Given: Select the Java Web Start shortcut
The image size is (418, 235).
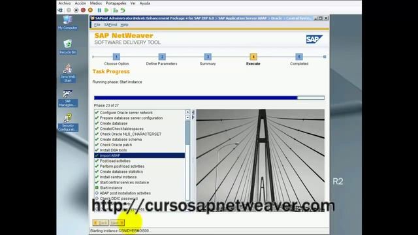Looking at the screenshot, I should click(x=68, y=73).
